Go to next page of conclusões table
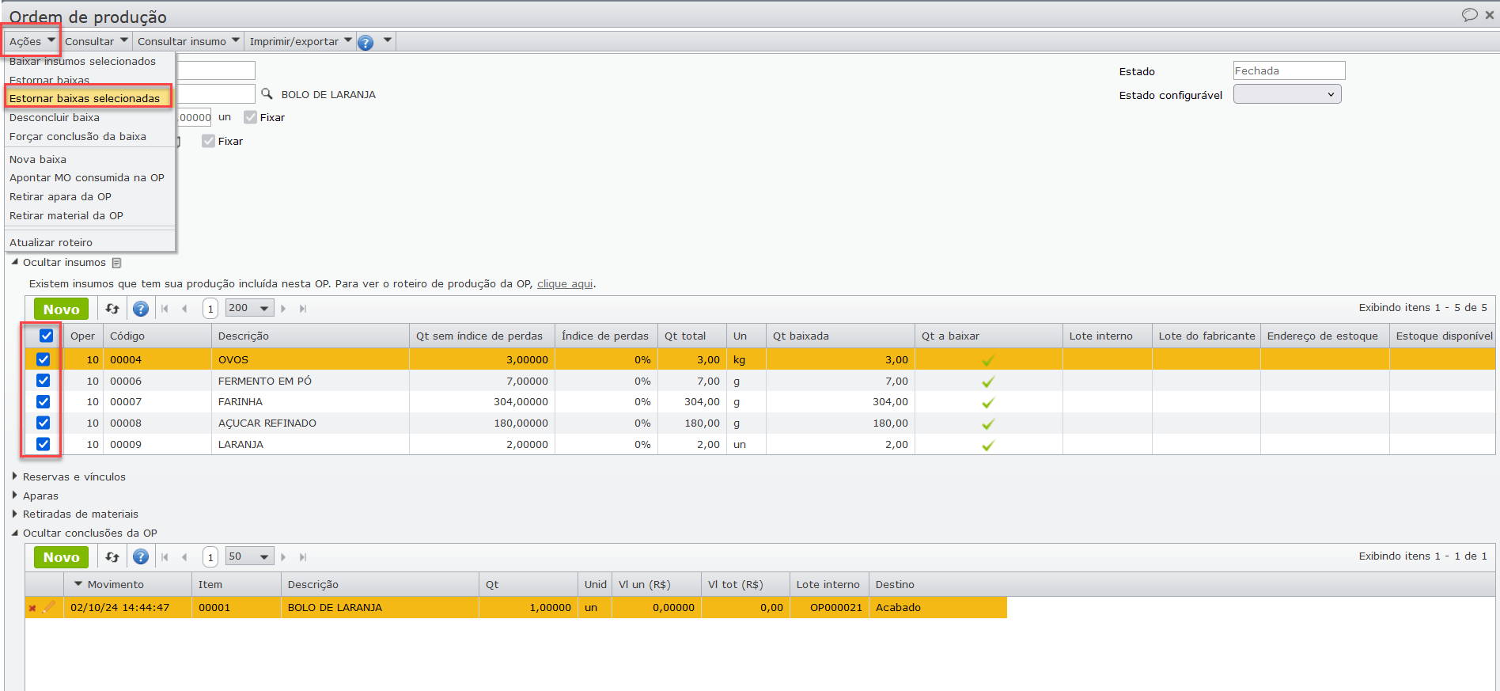The image size is (1500, 691). [283, 557]
